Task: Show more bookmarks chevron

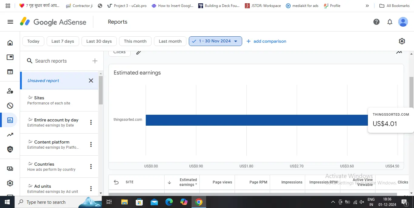Action: 367,5
